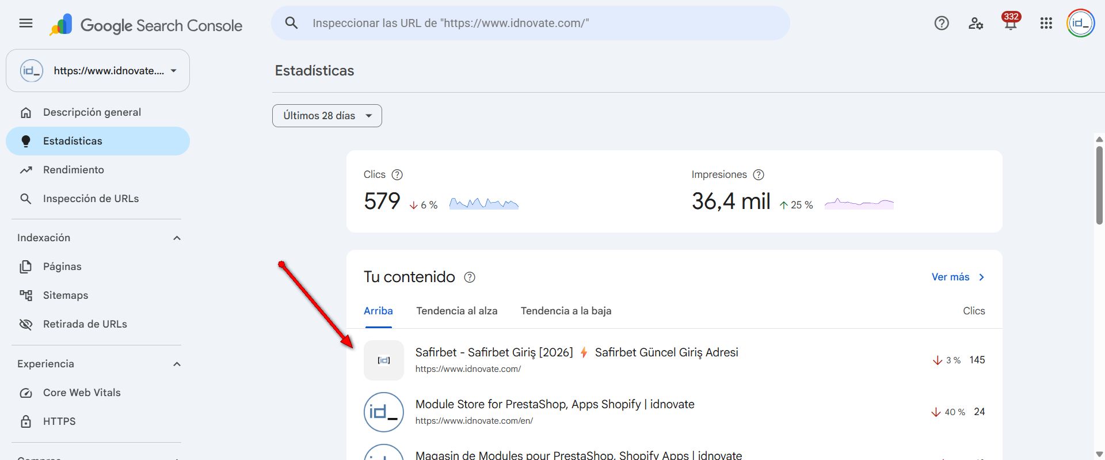The width and height of the screenshot is (1105, 460).
Task: Show help for Clics metric
Action: point(397,175)
